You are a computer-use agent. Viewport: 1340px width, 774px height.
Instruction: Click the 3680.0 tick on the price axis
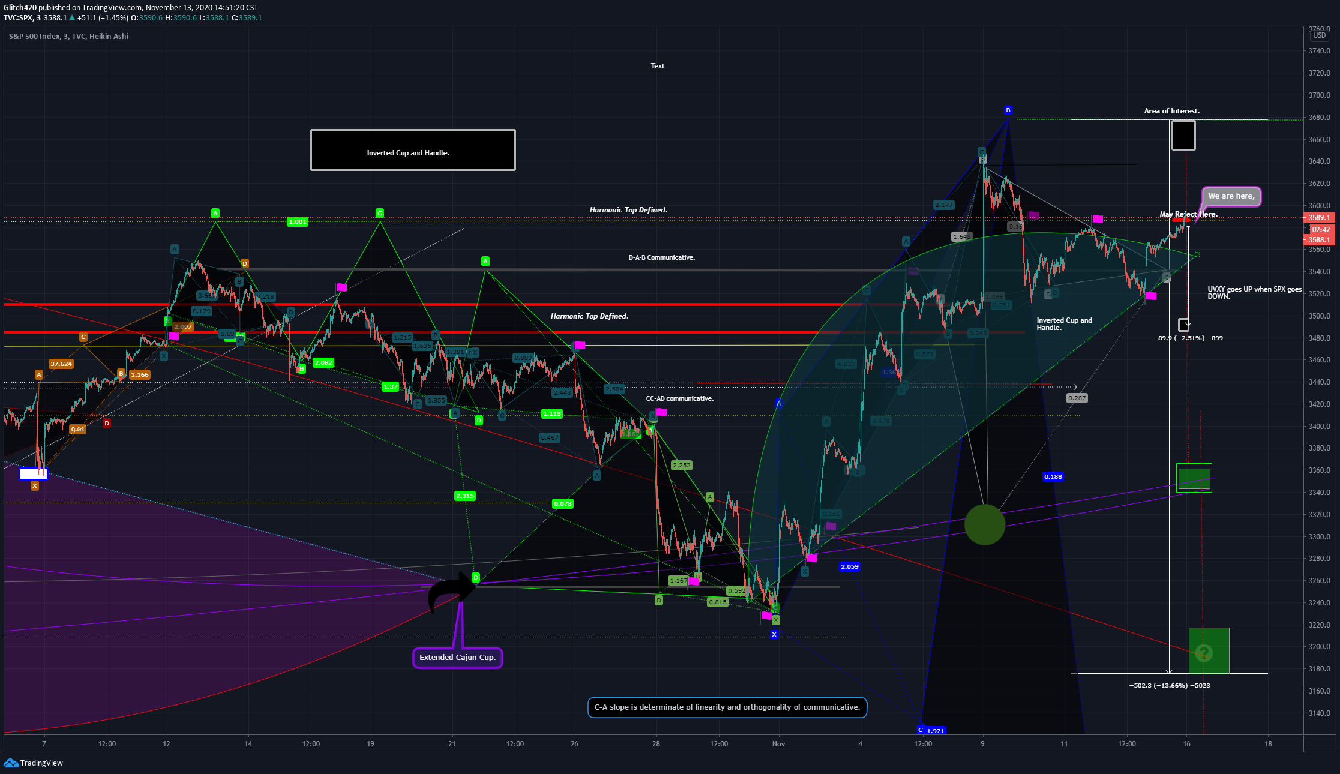pos(1320,118)
